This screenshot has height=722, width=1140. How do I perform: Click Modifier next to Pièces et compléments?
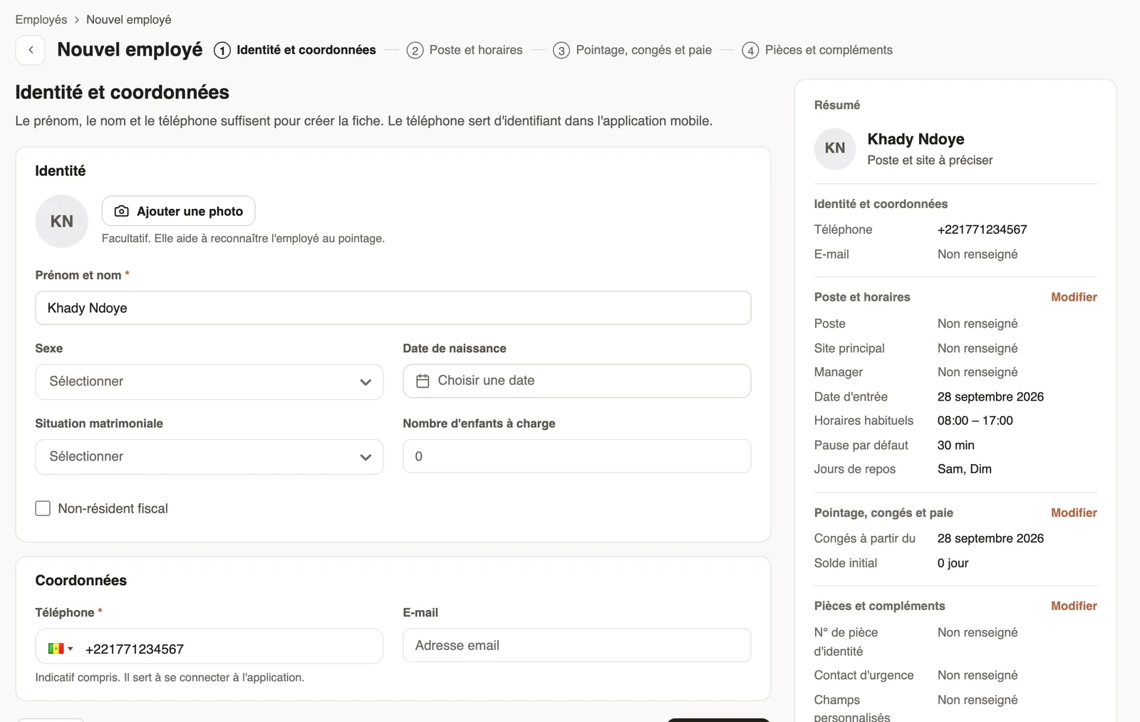pos(1074,606)
